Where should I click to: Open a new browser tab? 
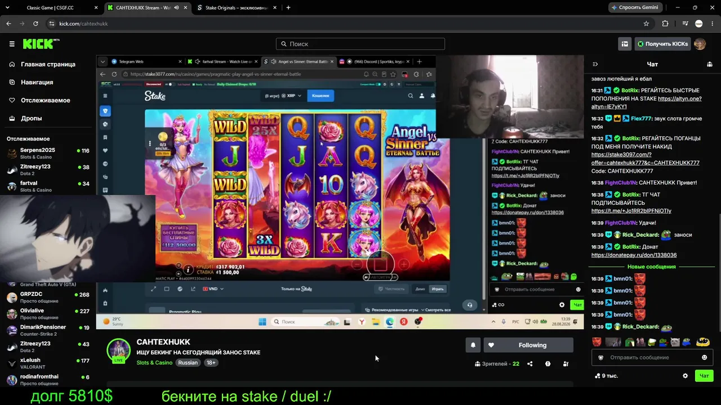click(x=288, y=8)
